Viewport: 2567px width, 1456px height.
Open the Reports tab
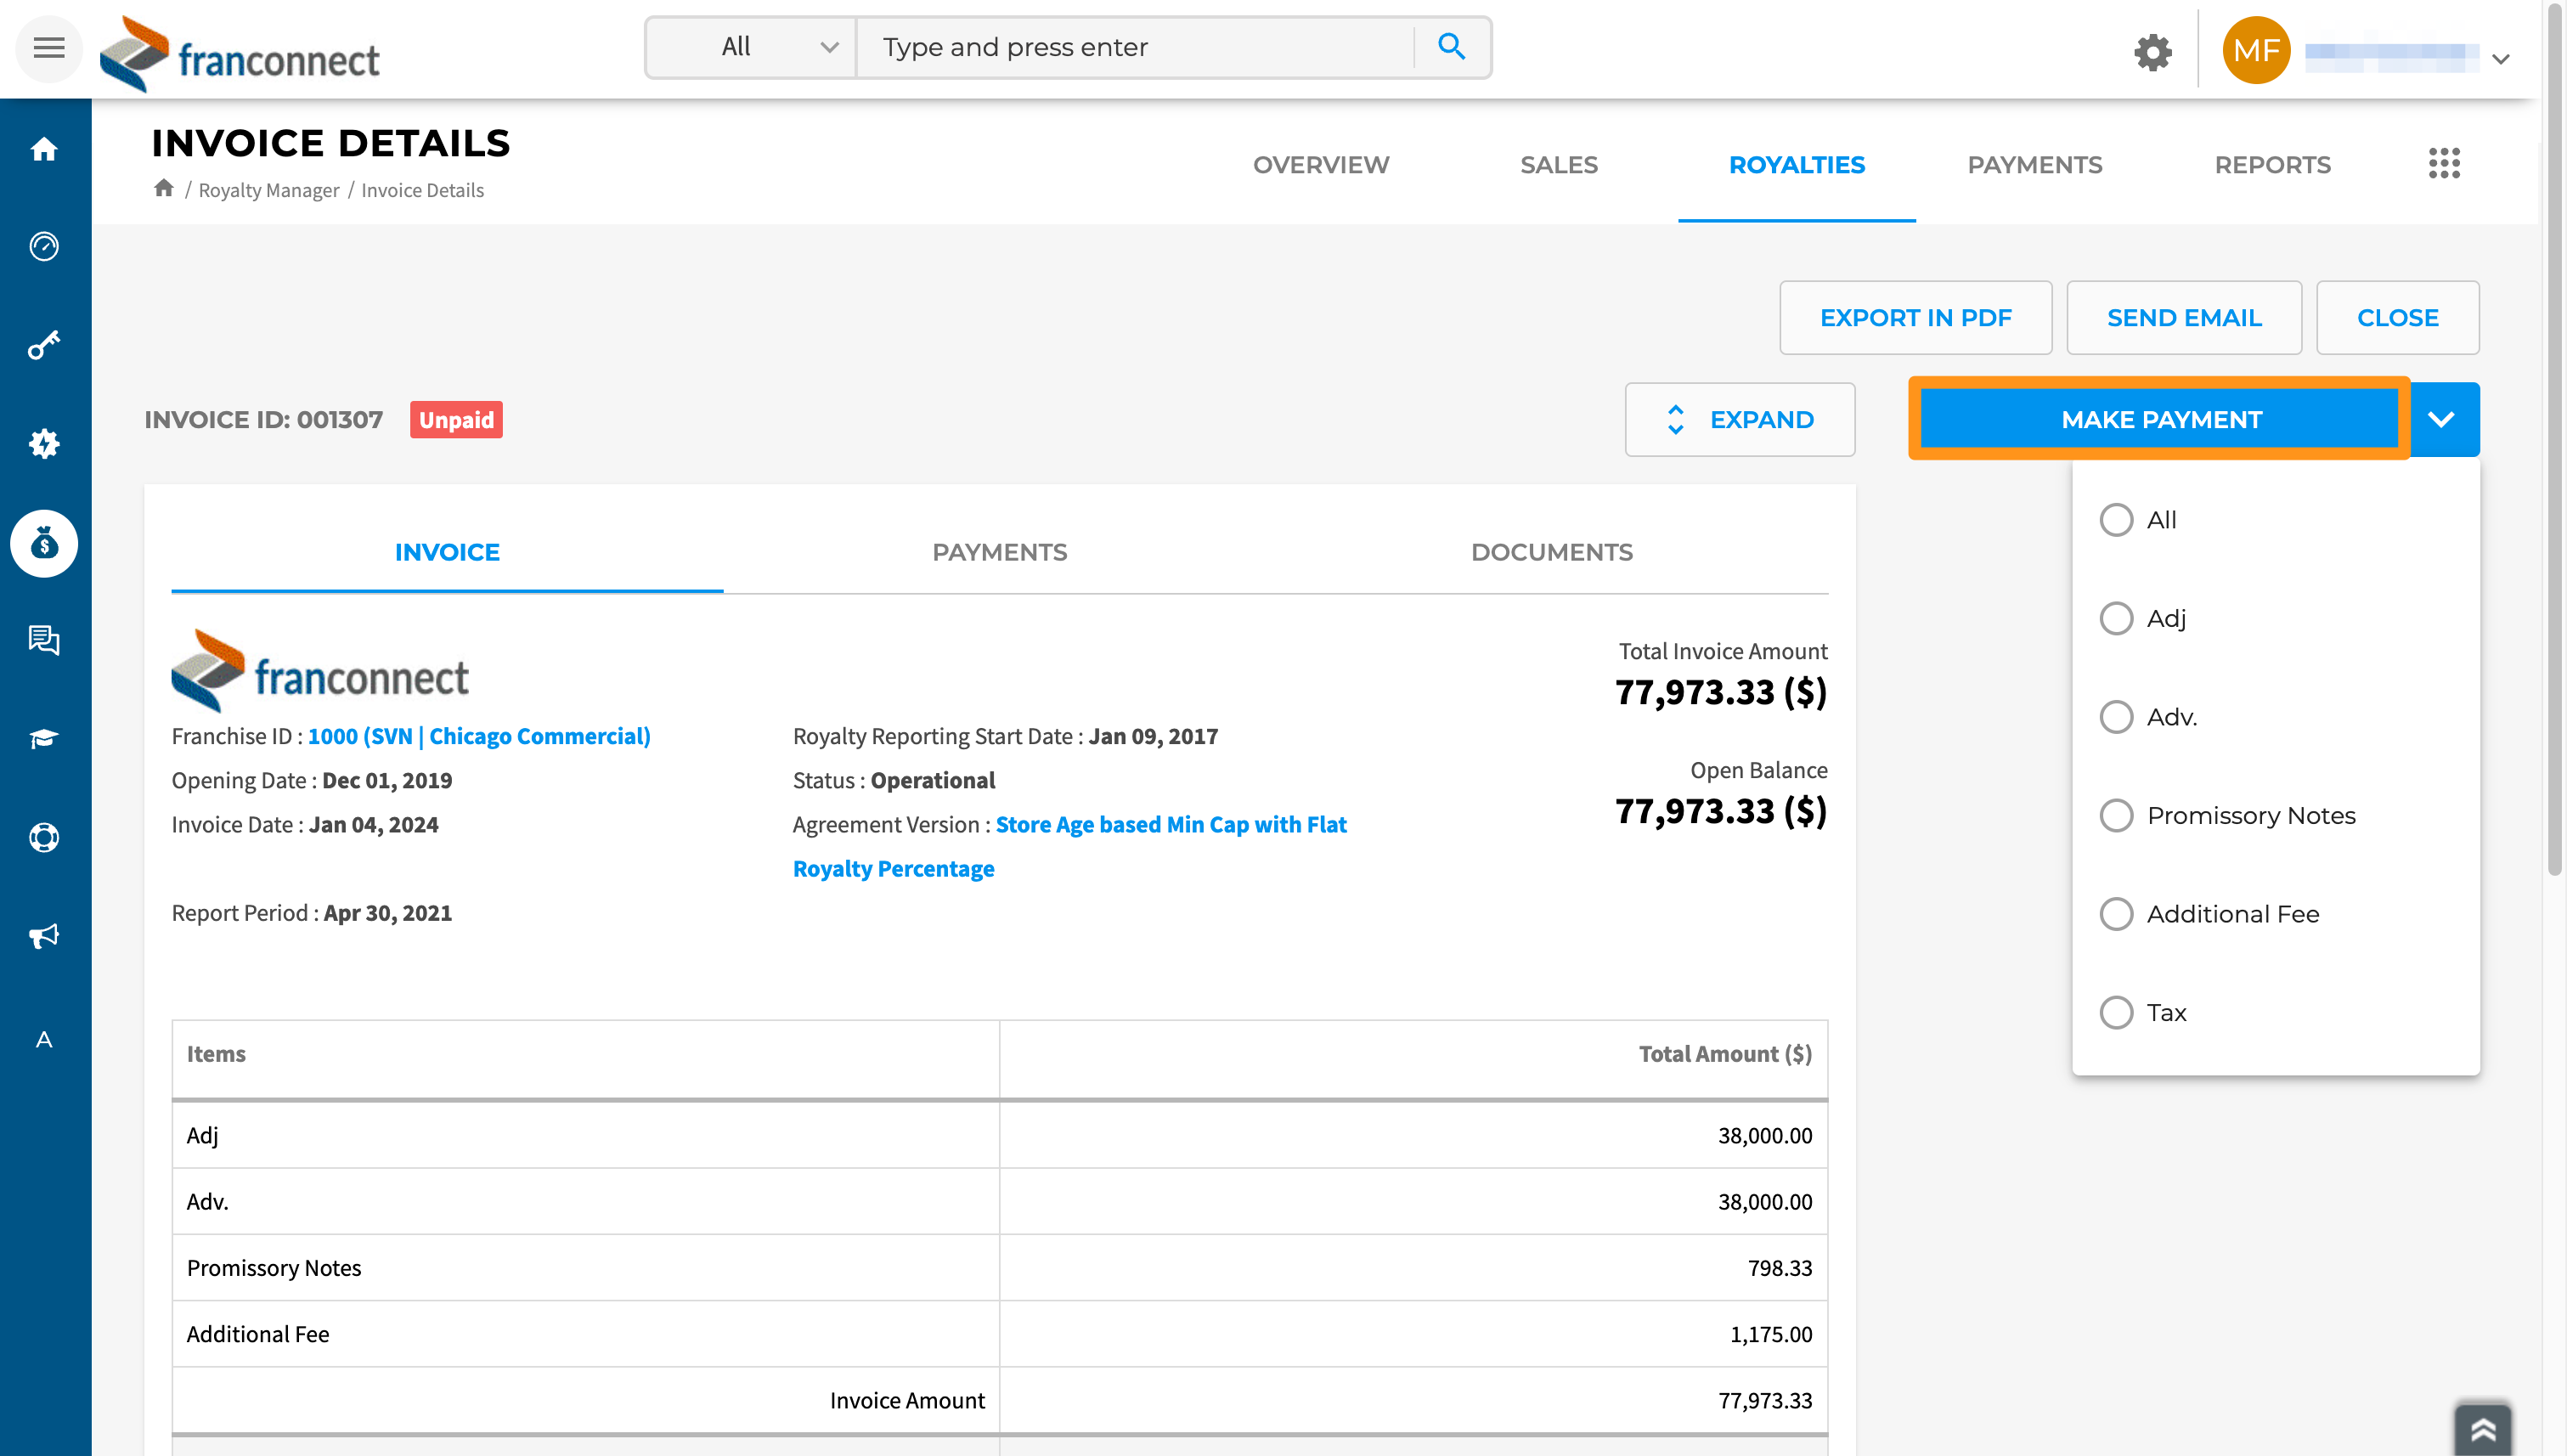(x=2272, y=165)
